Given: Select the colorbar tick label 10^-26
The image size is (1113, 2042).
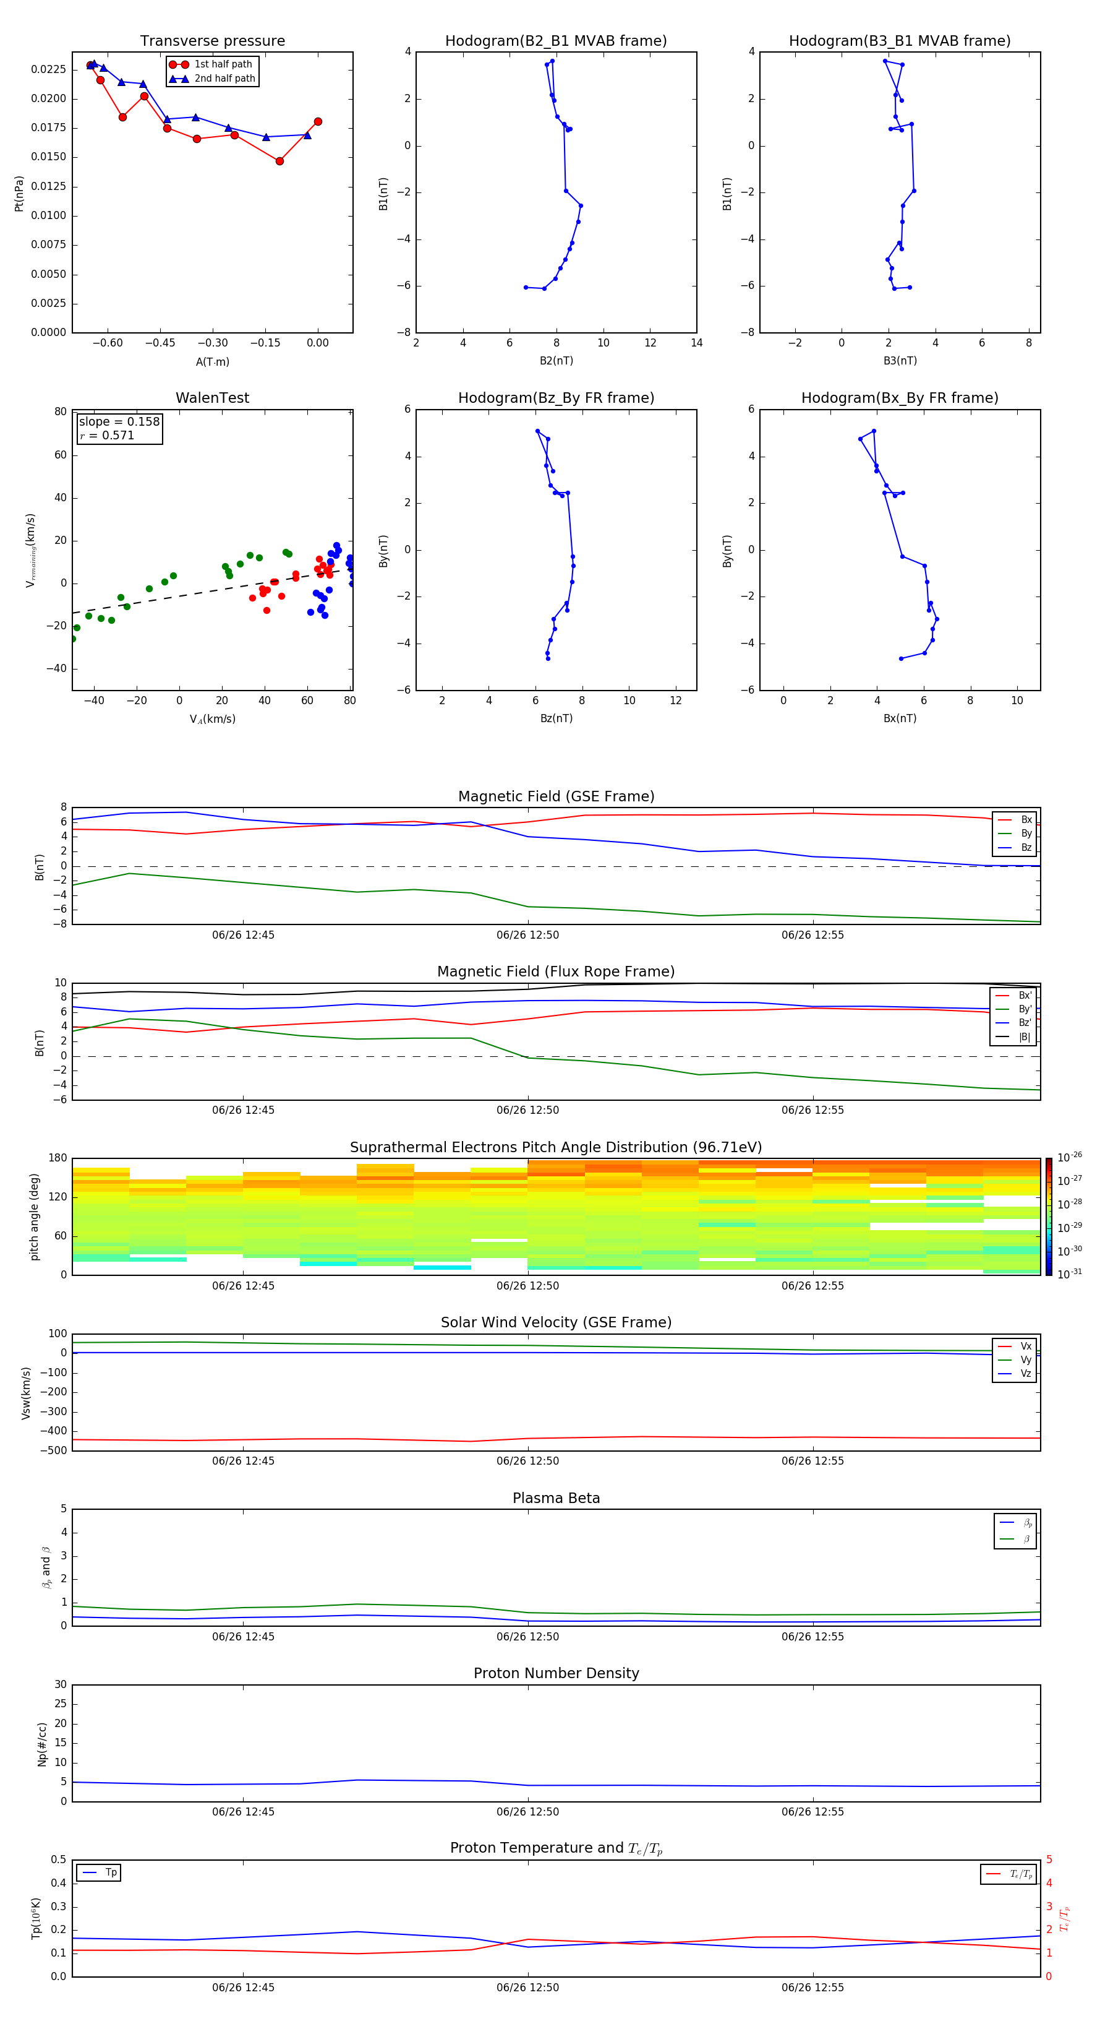Looking at the screenshot, I should tap(1070, 1157).
